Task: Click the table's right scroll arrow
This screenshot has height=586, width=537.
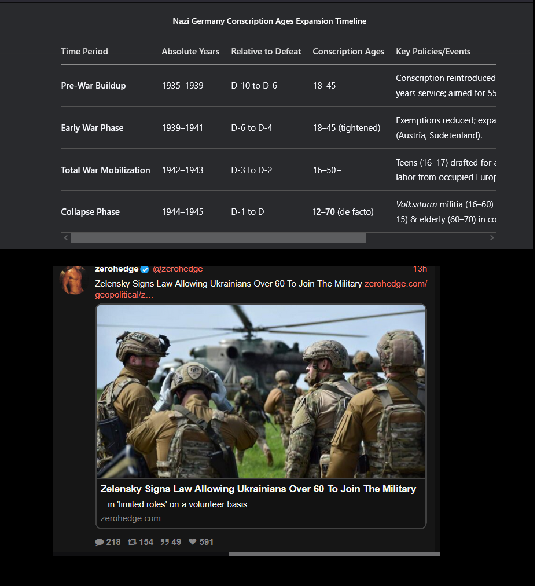Action: pyautogui.click(x=492, y=237)
